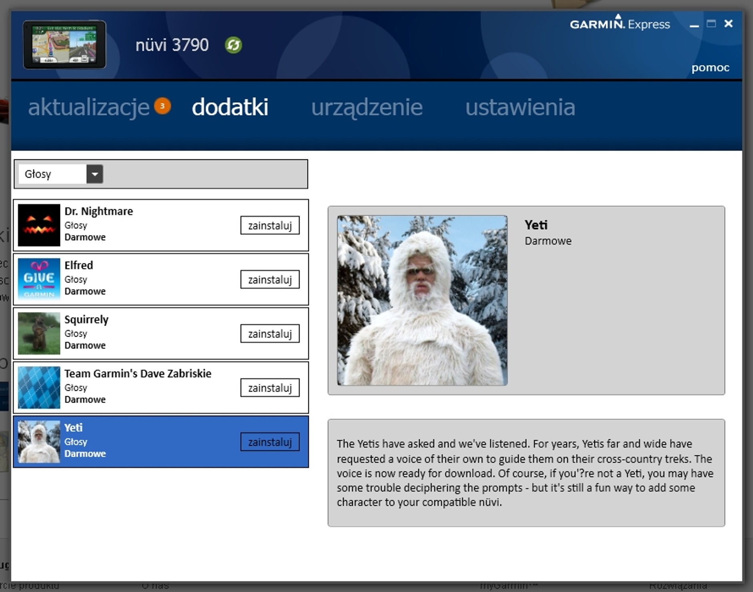The height and width of the screenshot is (592, 753).
Task: Go to the ustawienia tab
Action: (520, 107)
